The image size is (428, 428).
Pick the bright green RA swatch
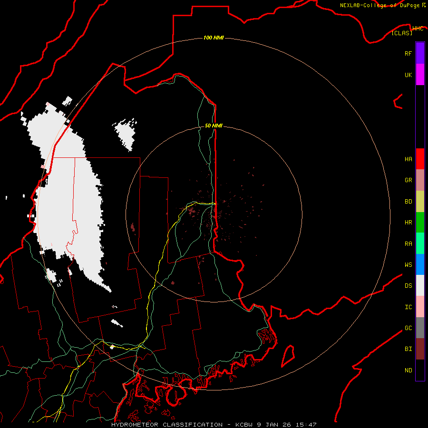point(420,243)
